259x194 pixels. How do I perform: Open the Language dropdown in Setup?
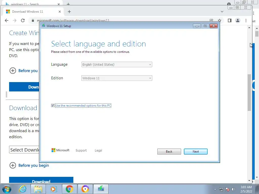tap(117, 64)
